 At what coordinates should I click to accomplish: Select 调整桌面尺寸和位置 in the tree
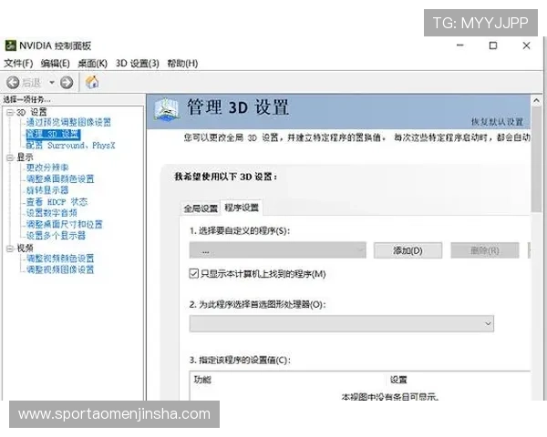[x=64, y=225]
